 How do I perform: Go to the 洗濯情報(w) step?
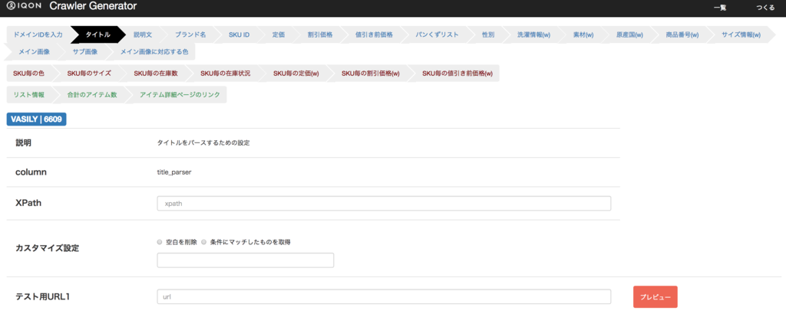[x=534, y=35]
